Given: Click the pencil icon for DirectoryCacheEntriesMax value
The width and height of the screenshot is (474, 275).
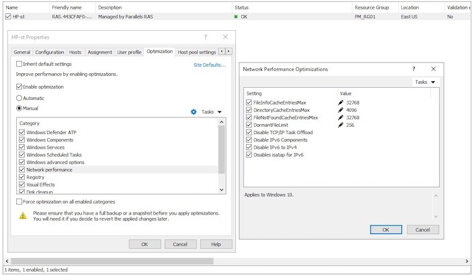Looking at the screenshot, I should click(342, 110).
